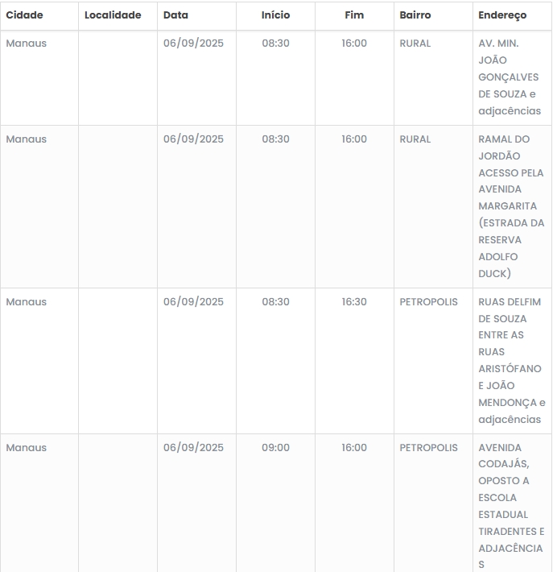Image resolution: width=553 pixels, height=572 pixels.
Task: Click the Endereço column header
Action: [502, 15]
